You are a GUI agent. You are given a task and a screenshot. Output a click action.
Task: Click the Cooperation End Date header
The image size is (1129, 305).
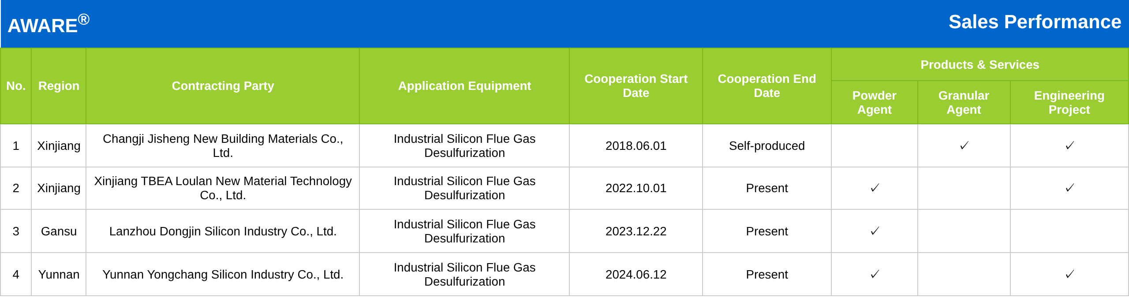point(767,86)
